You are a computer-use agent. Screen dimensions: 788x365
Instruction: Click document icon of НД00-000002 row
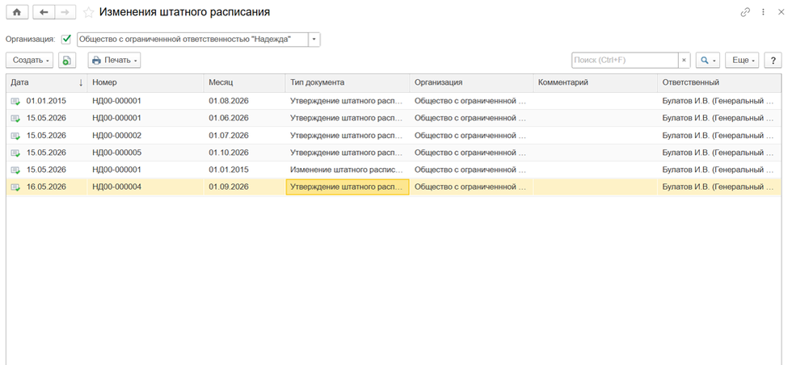tap(16, 136)
